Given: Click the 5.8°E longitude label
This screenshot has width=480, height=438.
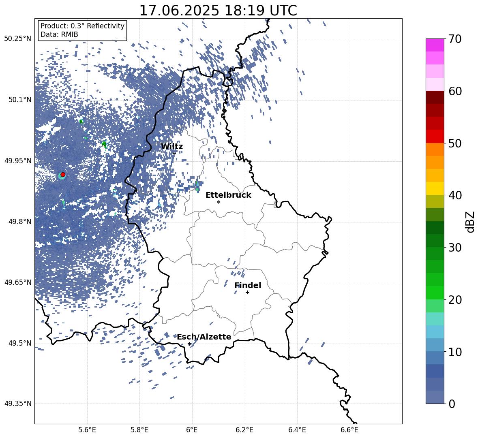Looking at the screenshot, I should (x=139, y=430).
